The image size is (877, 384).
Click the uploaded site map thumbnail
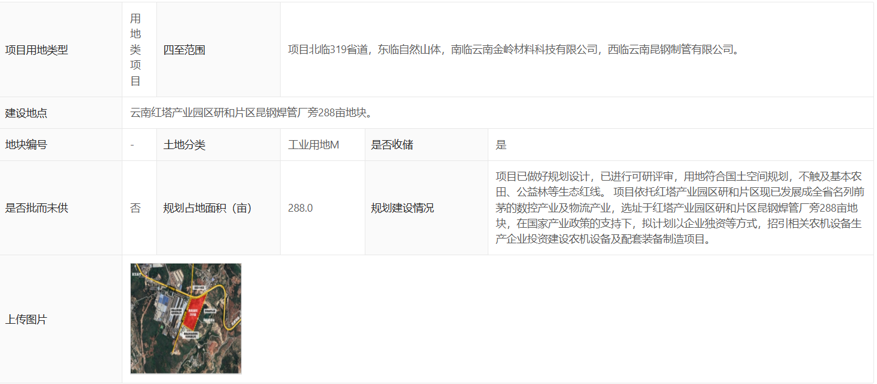click(186, 318)
